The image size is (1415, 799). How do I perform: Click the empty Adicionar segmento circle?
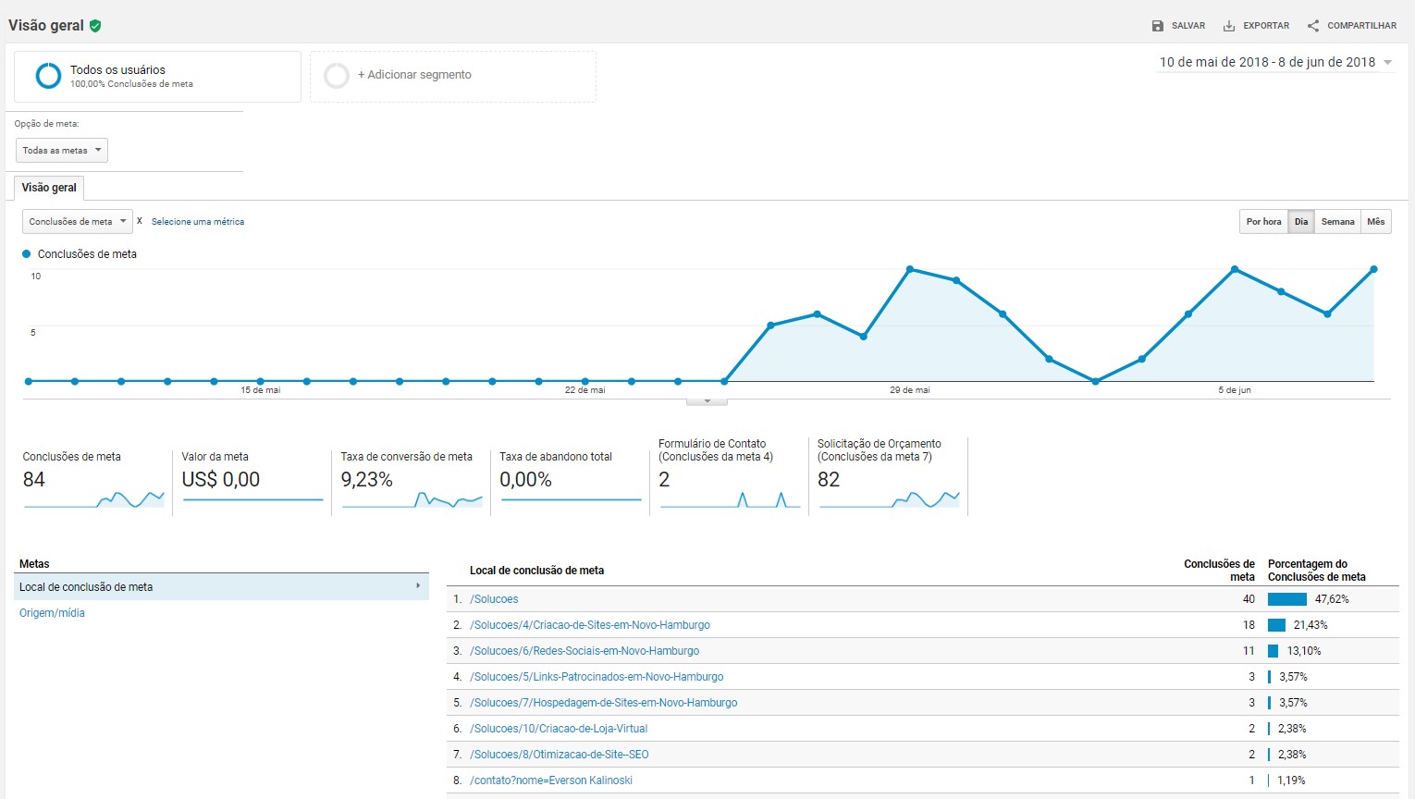[x=337, y=76]
